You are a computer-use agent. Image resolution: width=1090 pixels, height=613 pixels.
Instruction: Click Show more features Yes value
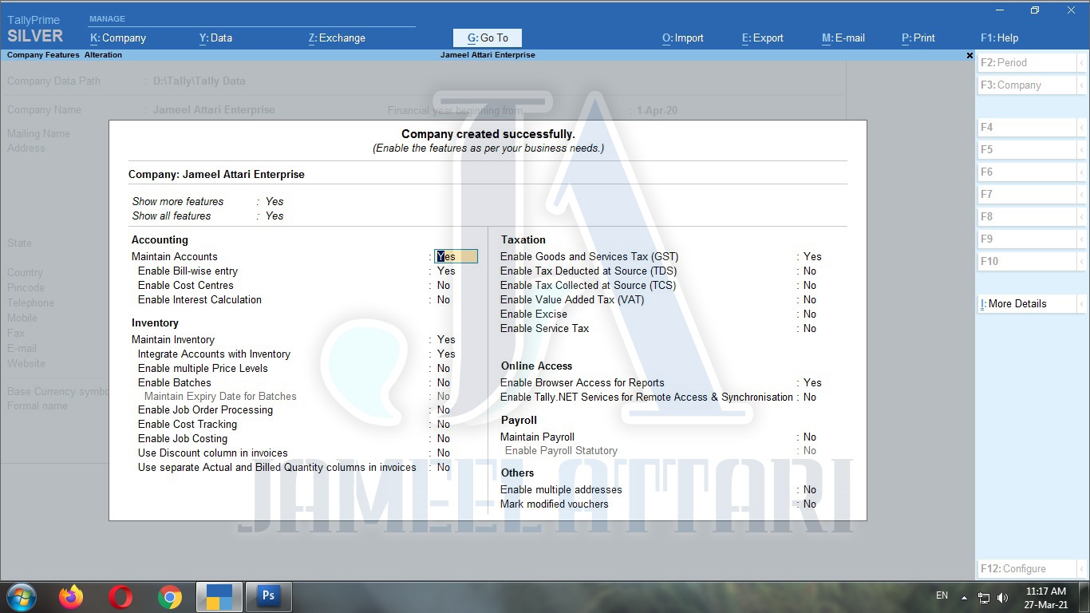[274, 201]
